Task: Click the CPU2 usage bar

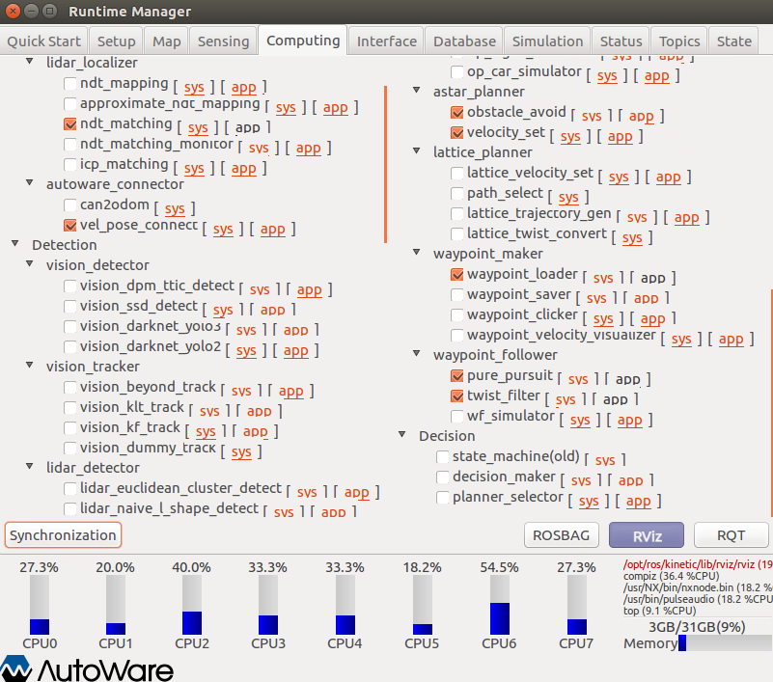Action: (x=192, y=605)
